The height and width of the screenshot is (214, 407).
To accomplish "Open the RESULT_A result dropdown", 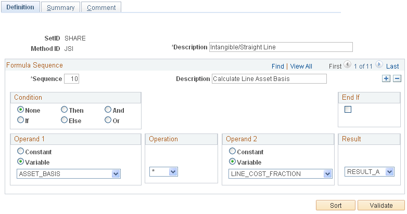I will pos(389,171).
